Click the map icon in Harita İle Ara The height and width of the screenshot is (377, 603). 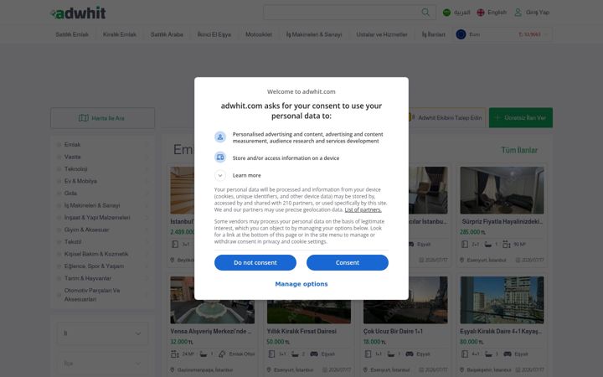pyautogui.click(x=84, y=118)
